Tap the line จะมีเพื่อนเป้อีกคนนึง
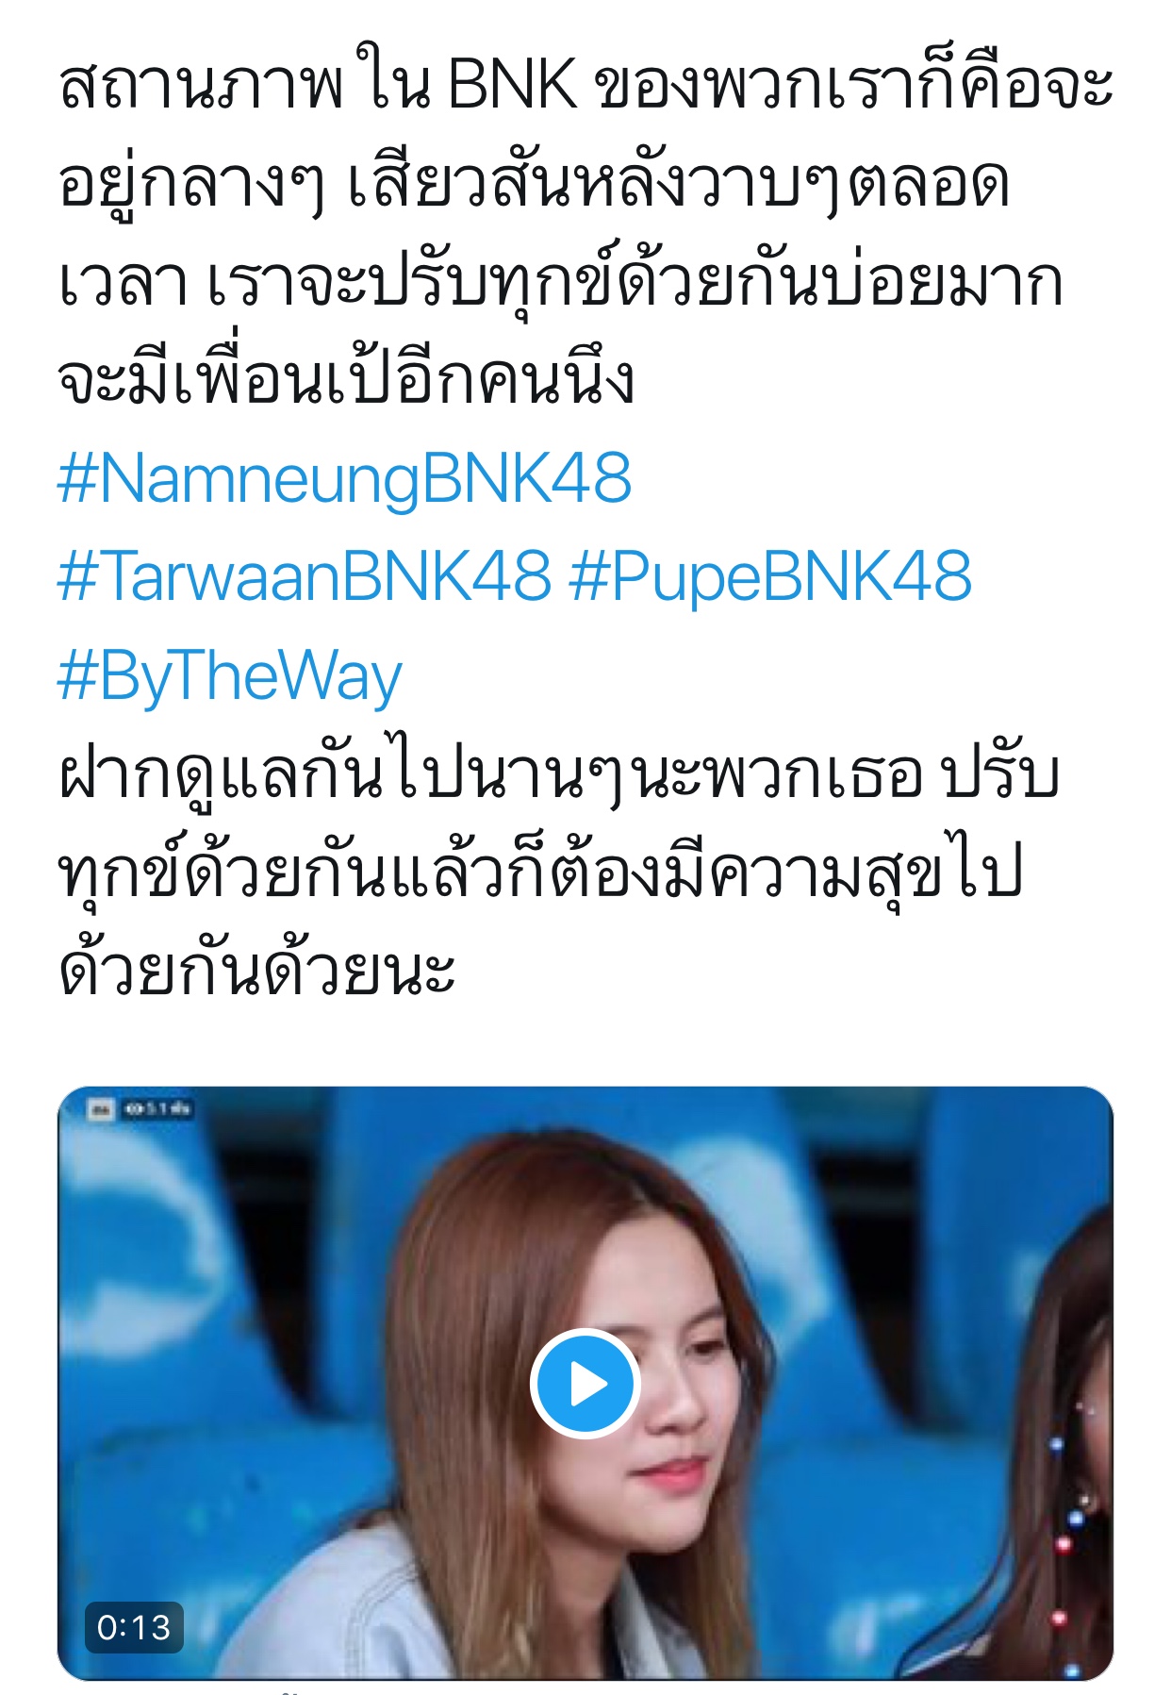 pos(346,379)
